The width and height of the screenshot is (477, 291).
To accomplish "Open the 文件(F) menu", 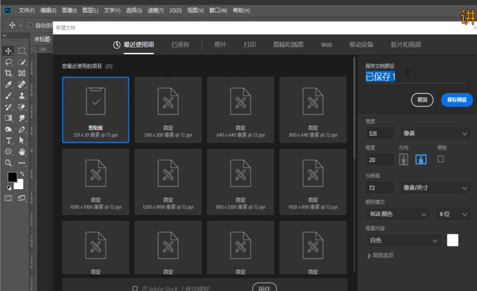I will tap(26, 10).
